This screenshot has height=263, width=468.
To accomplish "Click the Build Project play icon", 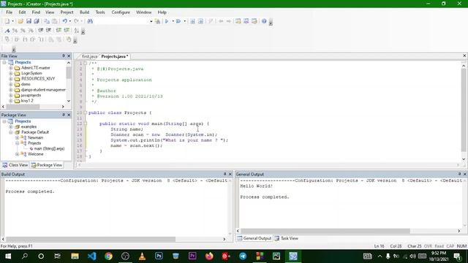I will click(167, 21).
